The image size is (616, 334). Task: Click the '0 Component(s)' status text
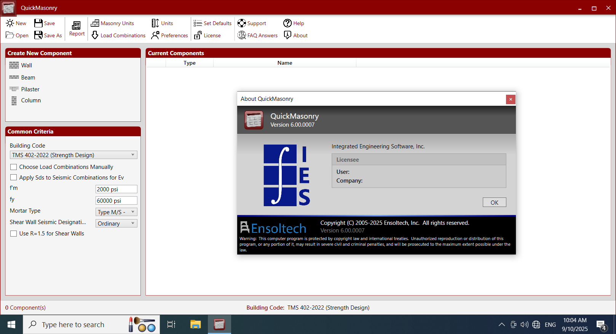[x=26, y=308]
